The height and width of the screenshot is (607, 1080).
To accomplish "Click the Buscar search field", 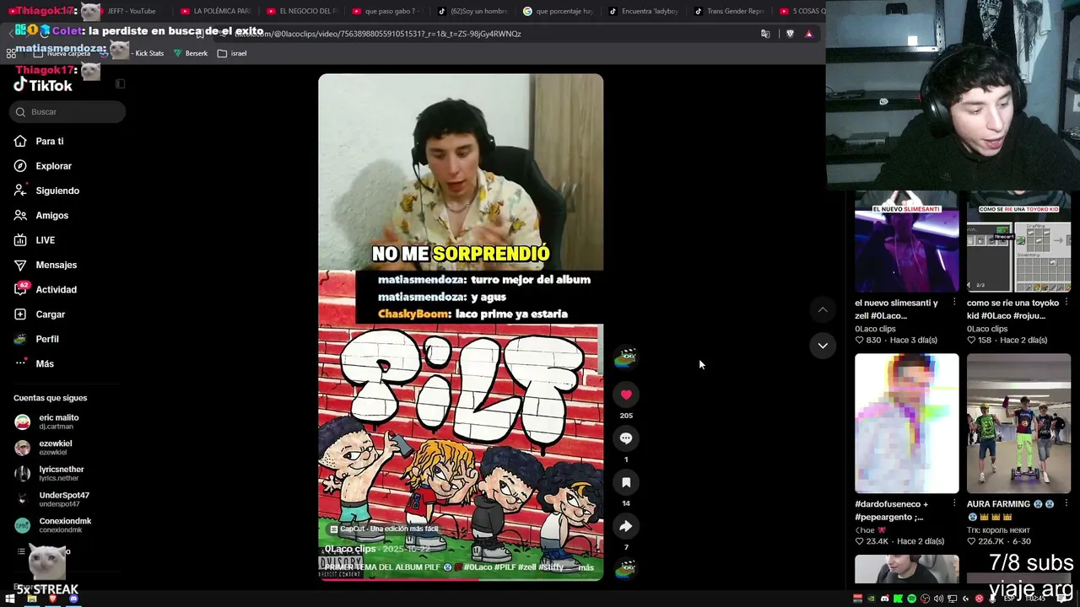I will point(67,111).
